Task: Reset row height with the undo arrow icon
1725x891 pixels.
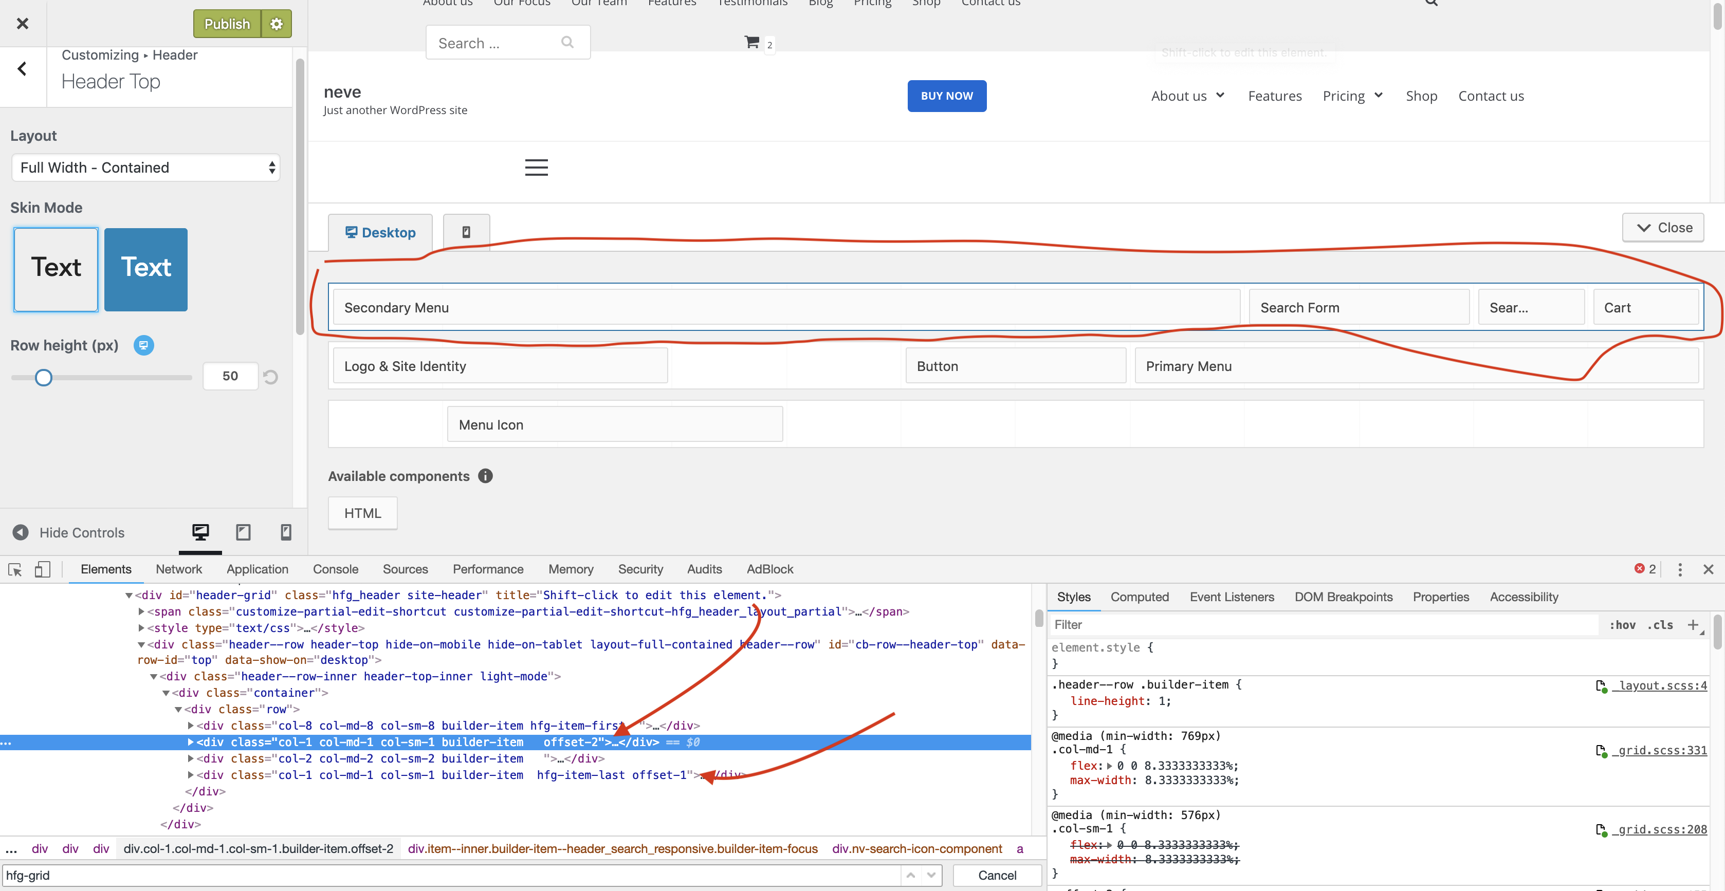Action: click(x=270, y=376)
